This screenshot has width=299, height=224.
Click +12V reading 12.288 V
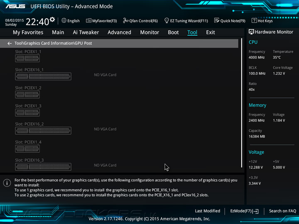coord(256,167)
